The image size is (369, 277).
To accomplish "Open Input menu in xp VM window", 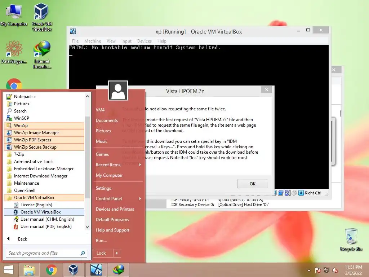I will coord(126,41).
